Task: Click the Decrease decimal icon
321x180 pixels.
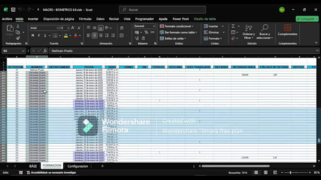Action: tap(143, 38)
